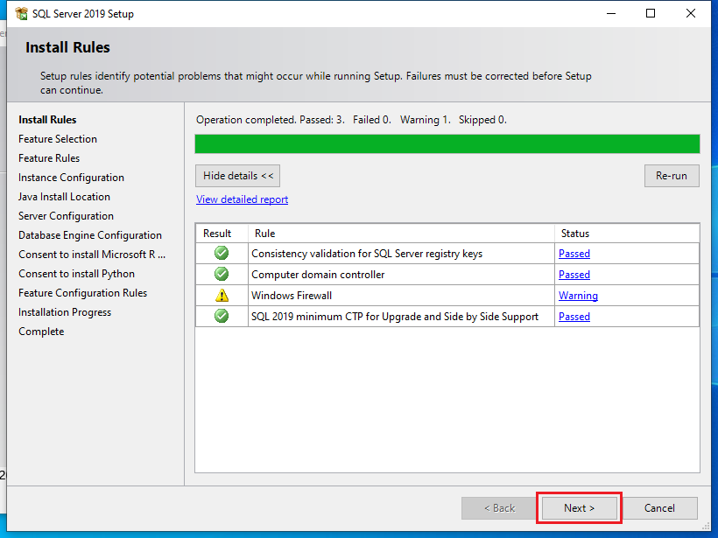Open the Java Install Location step
The height and width of the screenshot is (538, 718).
[x=64, y=196]
